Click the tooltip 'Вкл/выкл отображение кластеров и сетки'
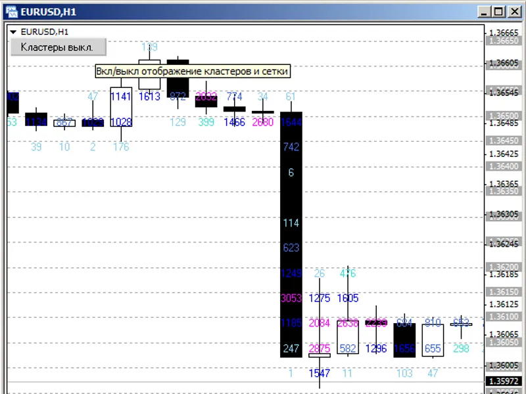The image size is (526, 394). pos(193,71)
